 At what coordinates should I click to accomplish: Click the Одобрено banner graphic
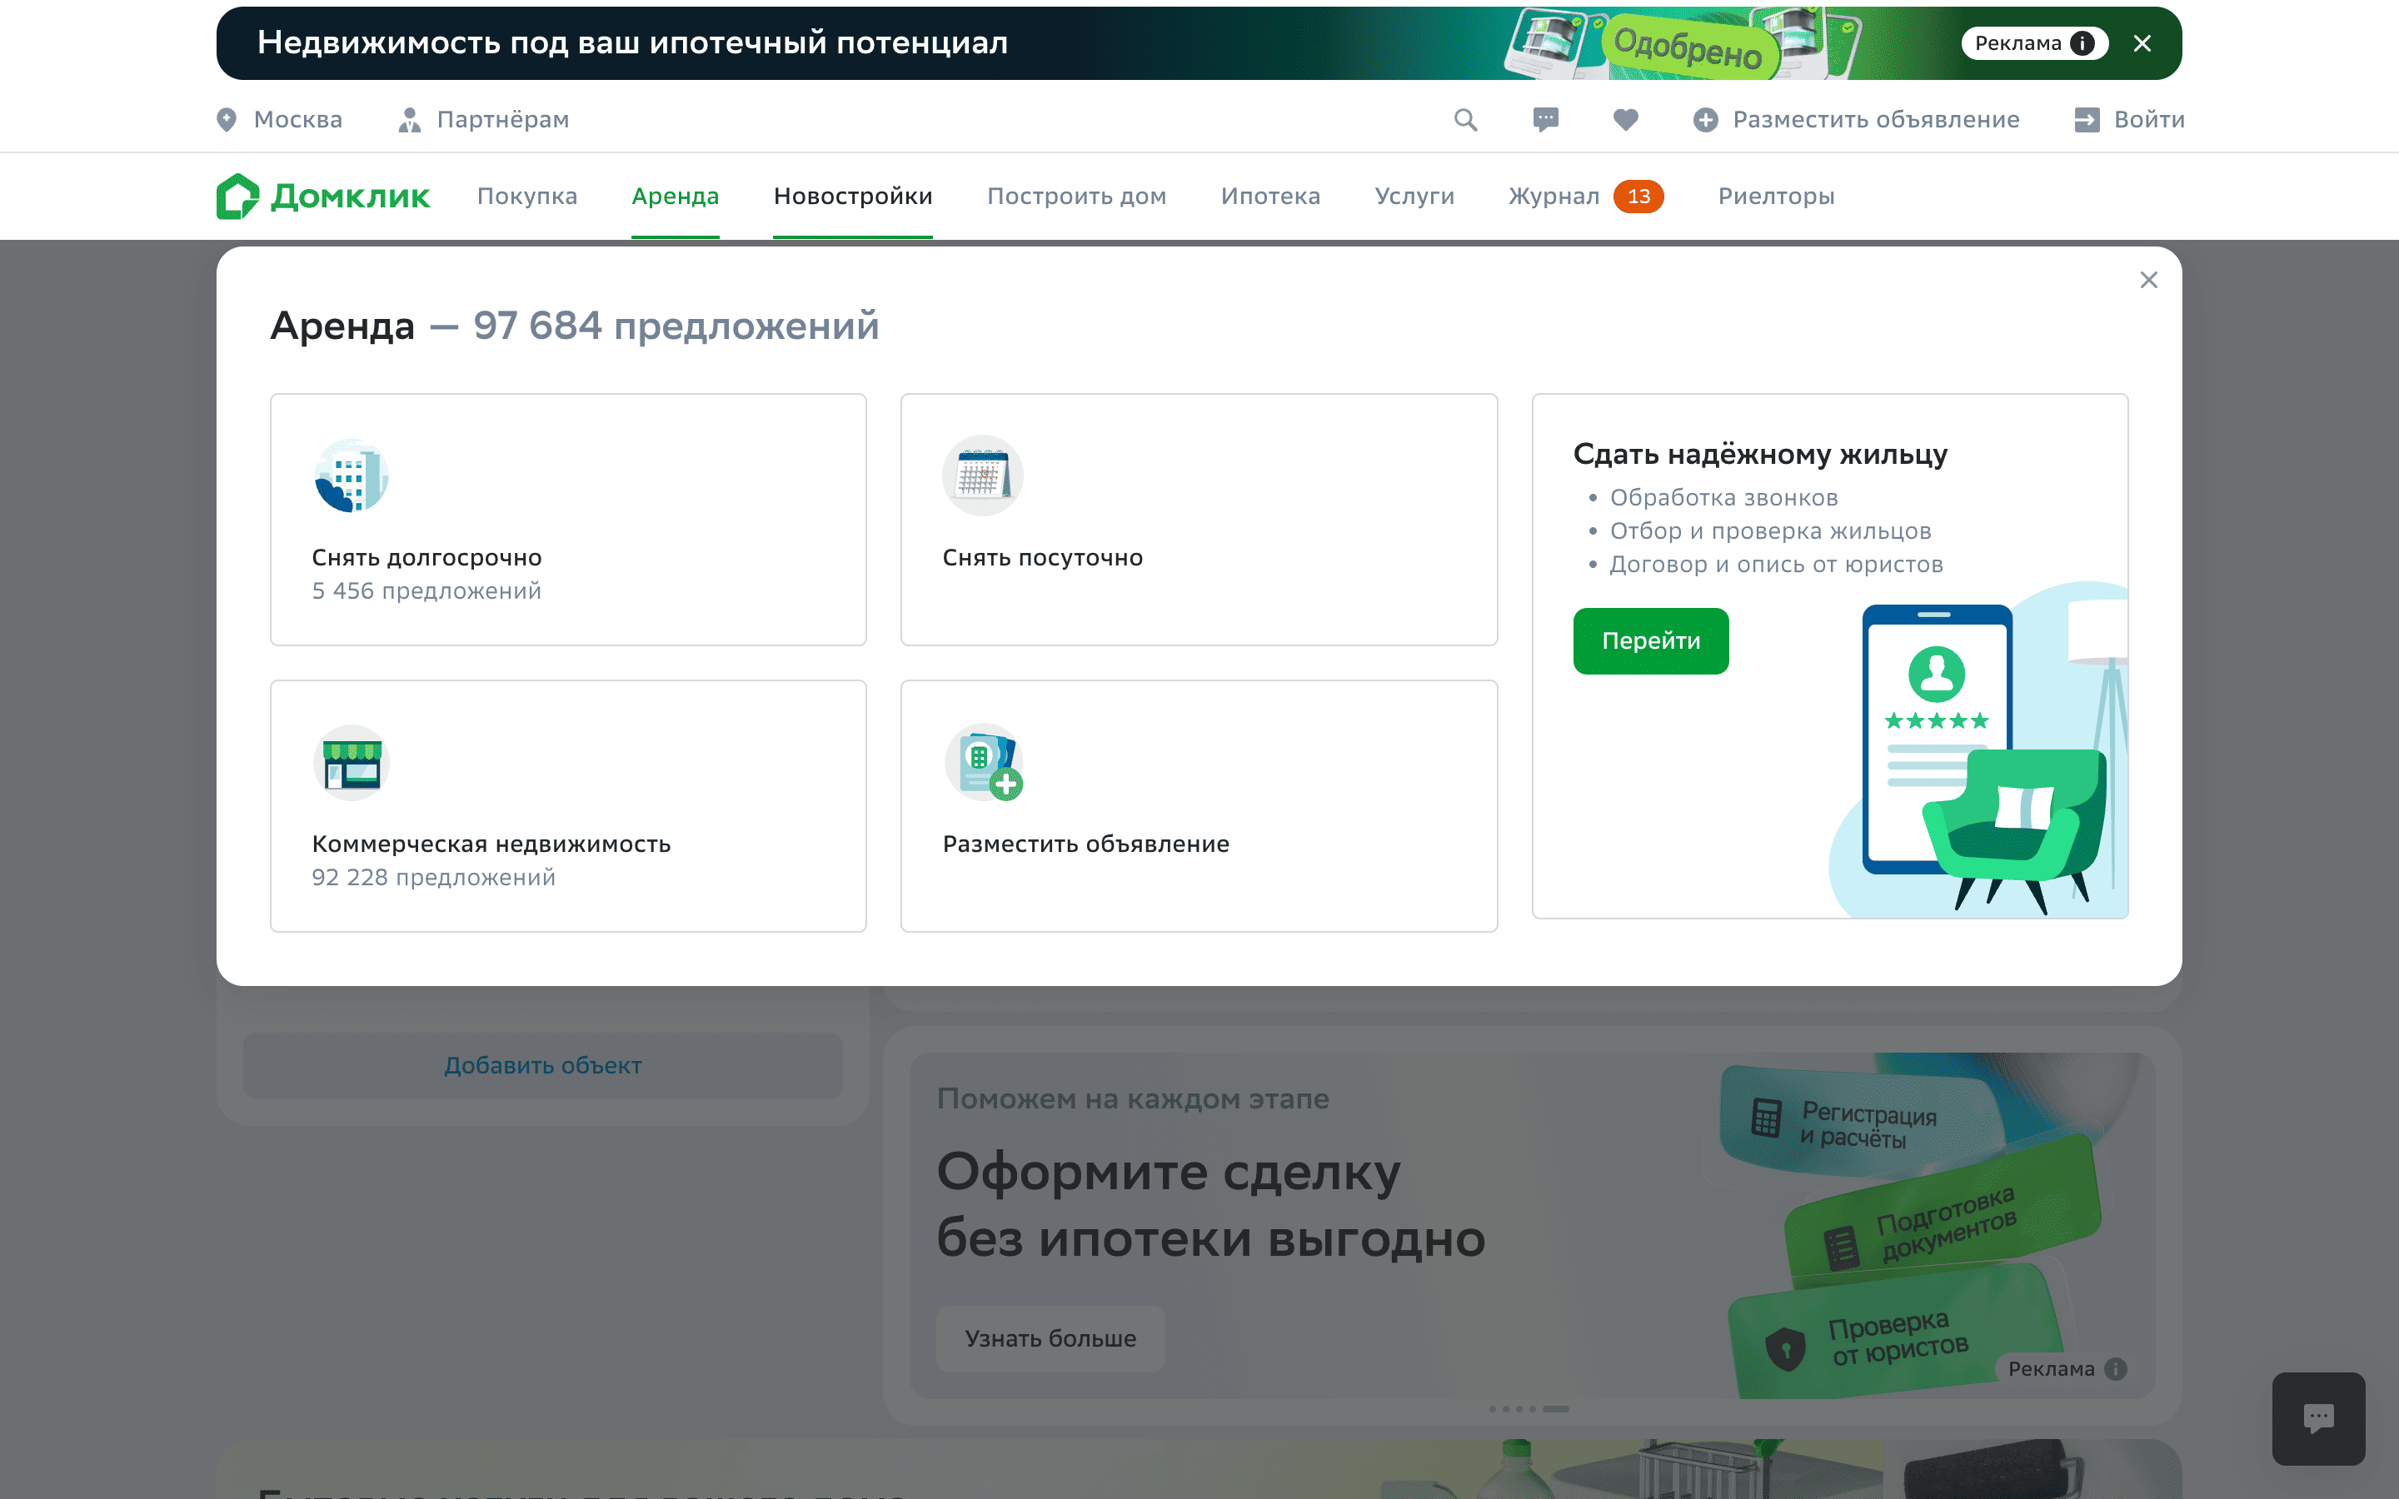point(1688,46)
